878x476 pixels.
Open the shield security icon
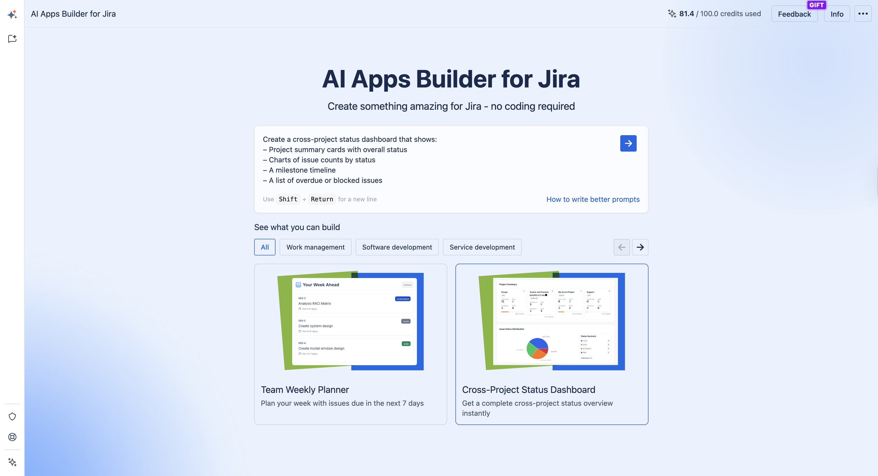[12, 417]
